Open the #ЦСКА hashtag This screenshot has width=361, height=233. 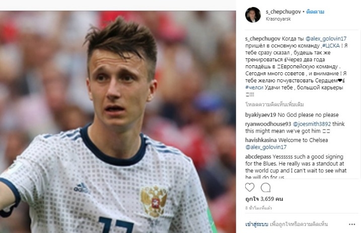click(331, 46)
